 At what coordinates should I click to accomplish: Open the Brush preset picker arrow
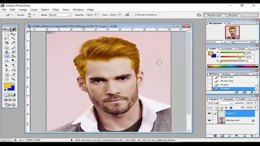pyautogui.click(x=34, y=15)
